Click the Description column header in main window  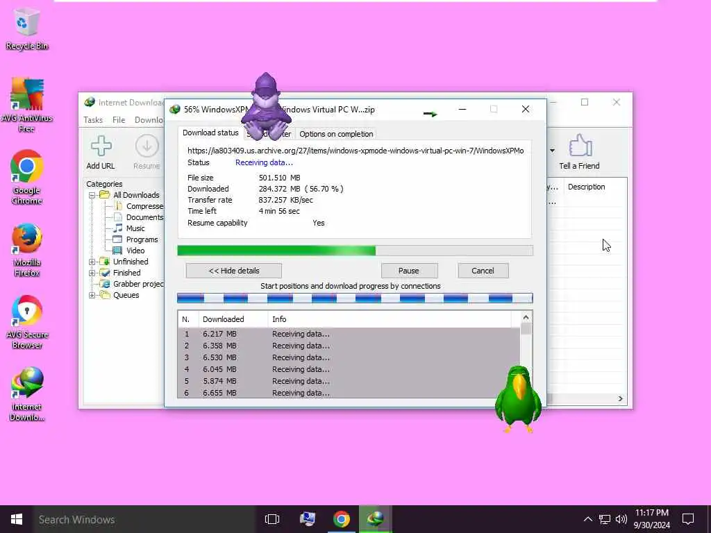click(x=586, y=187)
